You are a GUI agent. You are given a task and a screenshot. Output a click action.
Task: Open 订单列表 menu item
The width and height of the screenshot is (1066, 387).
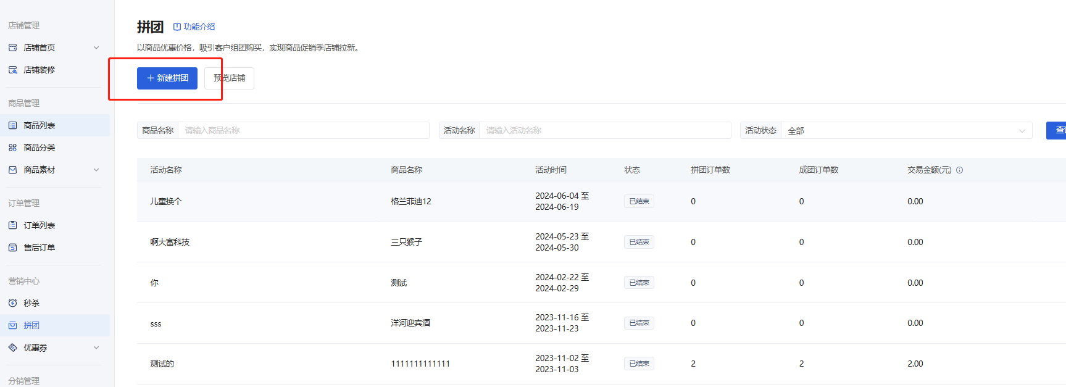tap(55, 225)
